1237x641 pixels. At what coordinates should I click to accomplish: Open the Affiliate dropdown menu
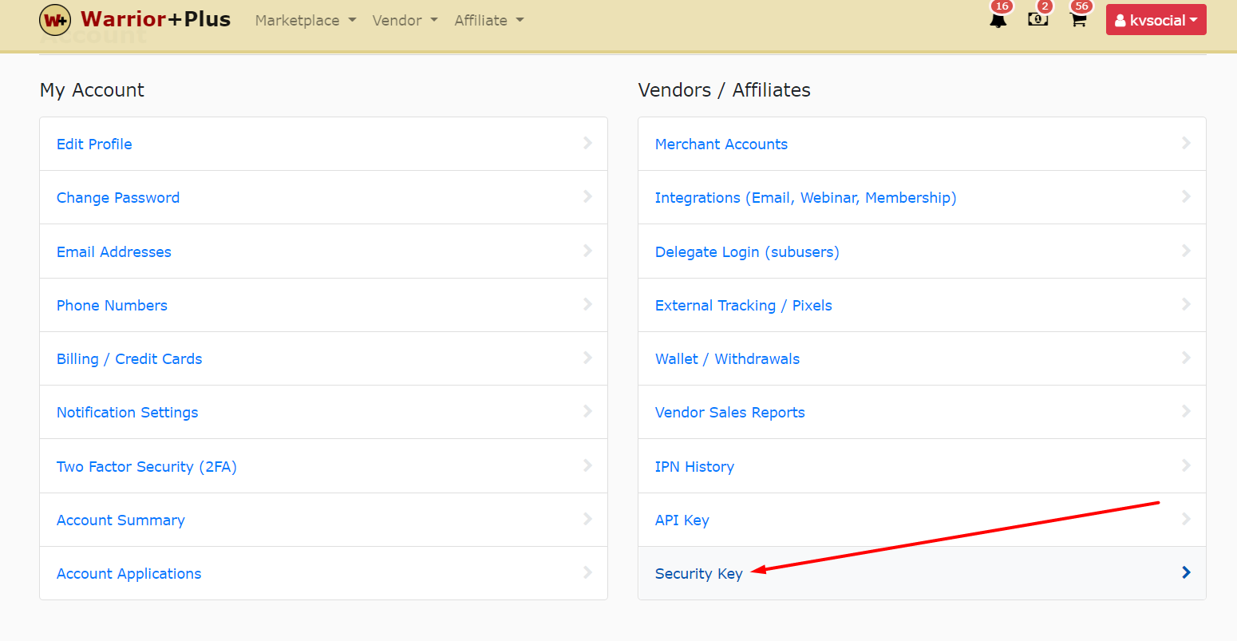[x=489, y=21]
